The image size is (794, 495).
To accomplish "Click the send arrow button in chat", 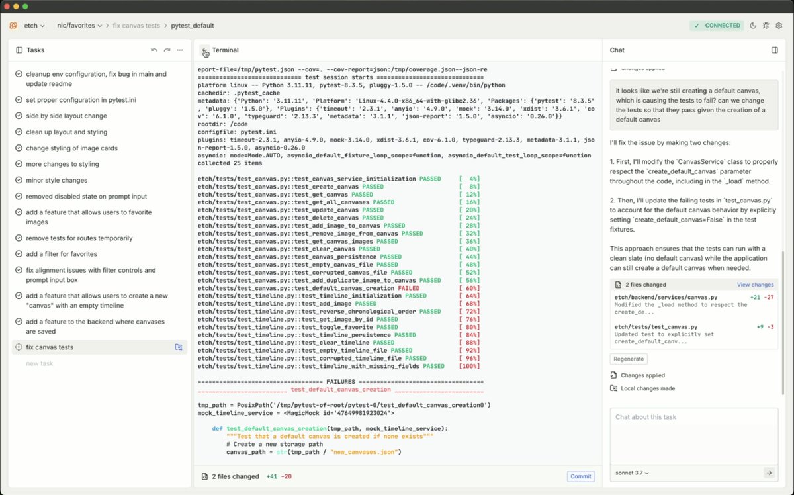I will (x=768, y=473).
